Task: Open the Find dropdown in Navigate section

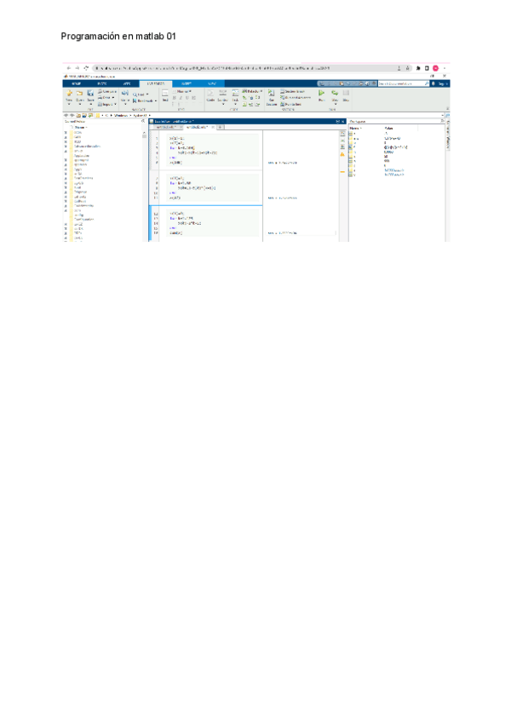Action: click(x=141, y=95)
